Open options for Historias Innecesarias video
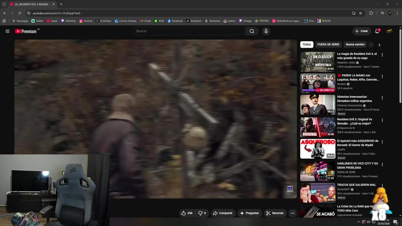The height and width of the screenshot is (226, 402). coord(382,98)
